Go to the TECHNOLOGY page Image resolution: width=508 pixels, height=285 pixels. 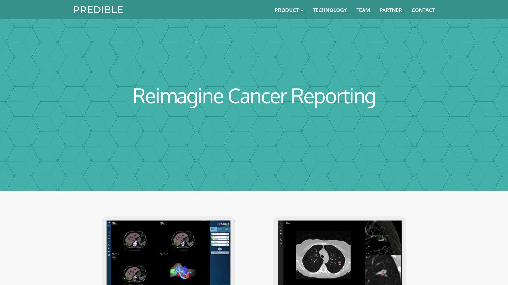pyautogui.click(x=330, y=10)
